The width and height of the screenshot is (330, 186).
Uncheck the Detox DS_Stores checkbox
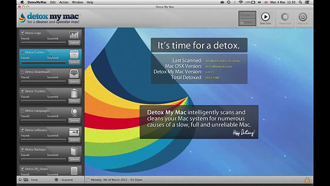coord(23,169)
